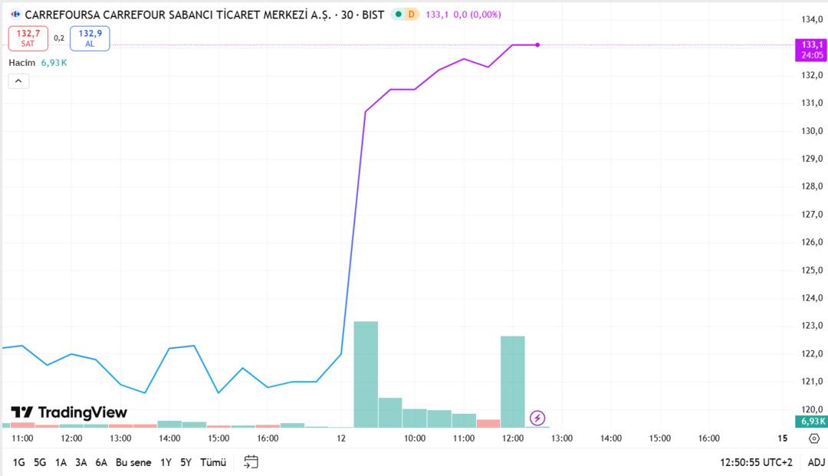Toggle the ADJ adjustment button
This screenshot has width=828, height=476.
[x=816, y=462]
